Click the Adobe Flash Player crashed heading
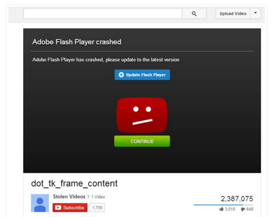 77,42
